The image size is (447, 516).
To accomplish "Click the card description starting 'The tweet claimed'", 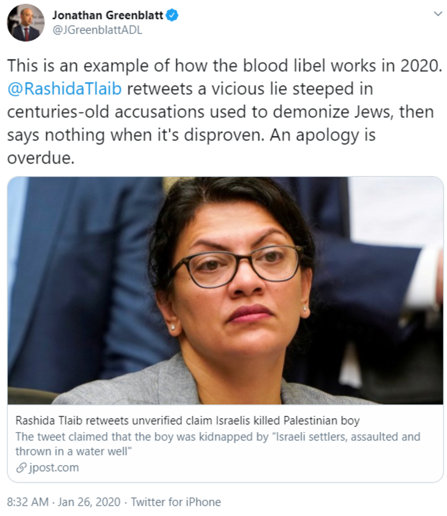I will pos(218,444).
